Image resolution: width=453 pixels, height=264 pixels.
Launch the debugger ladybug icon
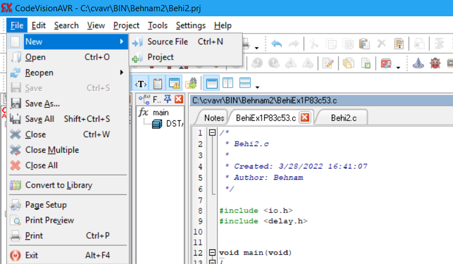pyautogui.click(x=435, y=63)
